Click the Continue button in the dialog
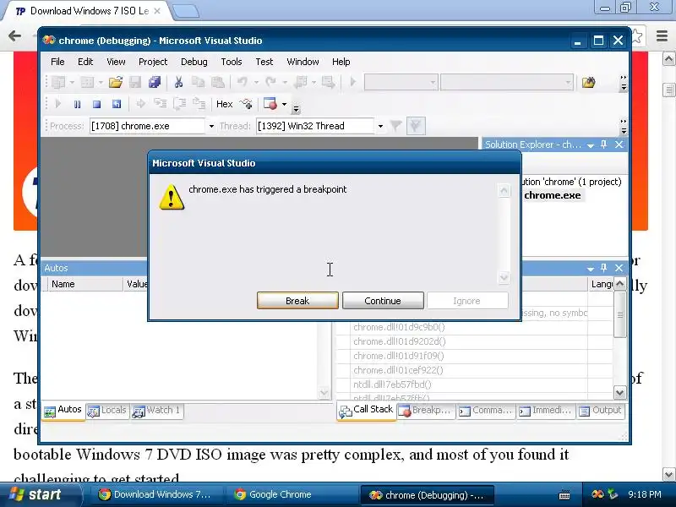 click(x=383, y=301)
